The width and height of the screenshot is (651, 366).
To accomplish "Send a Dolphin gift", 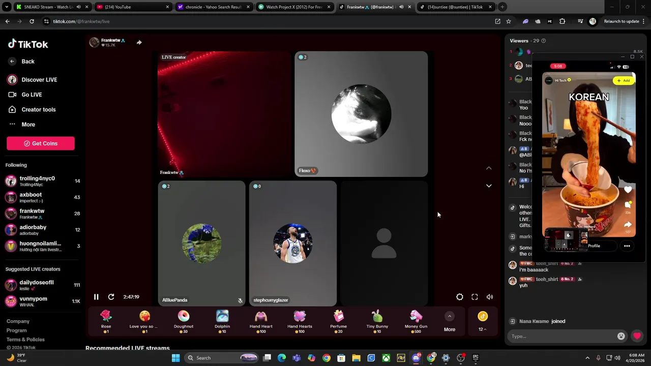I will (222, 322).
